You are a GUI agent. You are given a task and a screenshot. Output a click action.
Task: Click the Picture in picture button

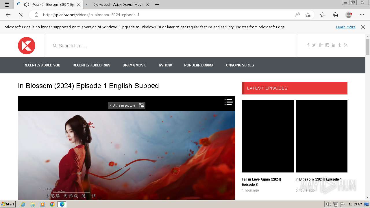pos(127,105)
